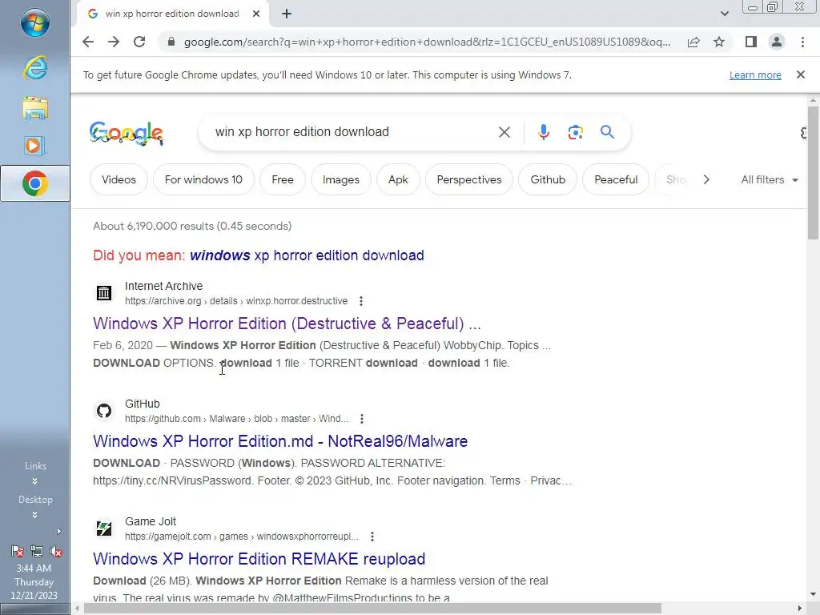Viewport: 820px width, 615px height.
Task: Share this page via the share icon
Action: pyautogui.click(x=693, y=42)
